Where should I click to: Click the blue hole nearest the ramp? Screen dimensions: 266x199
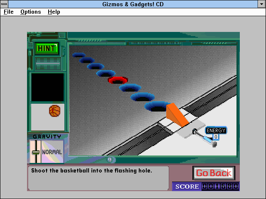(156, 107)
